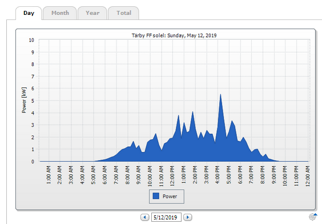
Task: Open the Month tab
Action: (x=60, y=13)
